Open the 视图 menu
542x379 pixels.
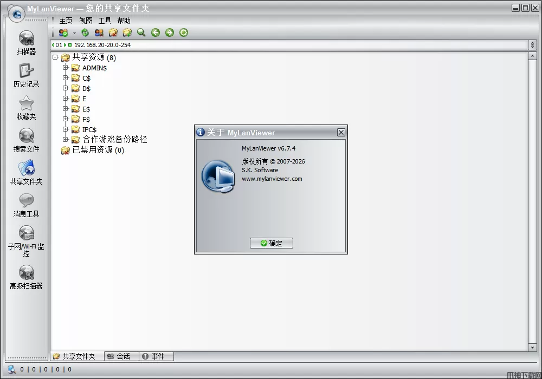pyautogui.click(x=86, y=21)
